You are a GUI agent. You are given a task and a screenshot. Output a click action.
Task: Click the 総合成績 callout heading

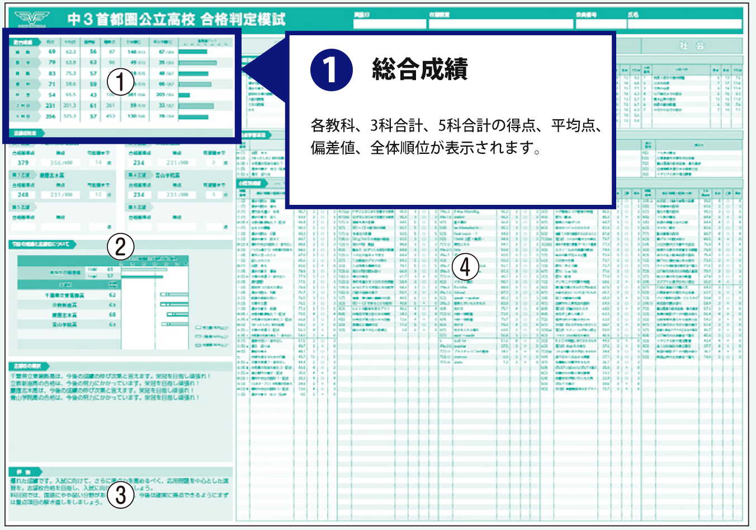click(x=419, y=70)
